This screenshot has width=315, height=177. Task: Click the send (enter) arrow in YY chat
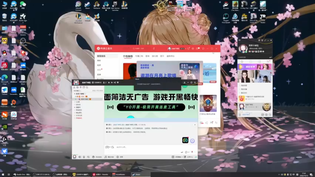(x=182, y=152)
